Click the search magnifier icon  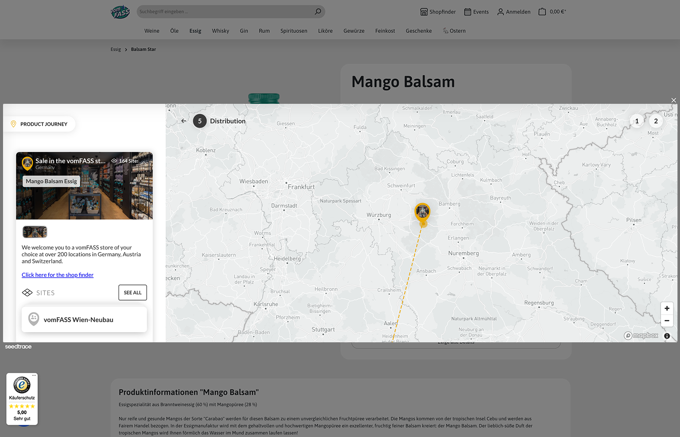coord(318,12)
